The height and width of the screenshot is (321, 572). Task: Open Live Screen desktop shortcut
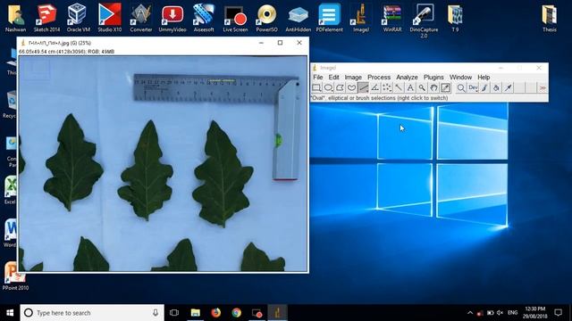[x=235, y=18]
